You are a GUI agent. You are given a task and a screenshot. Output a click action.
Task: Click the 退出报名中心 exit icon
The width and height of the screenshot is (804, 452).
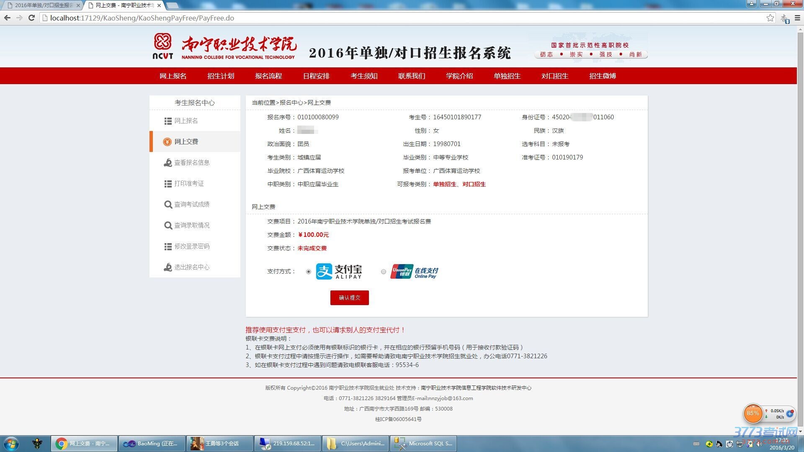(x=168, y=267)
